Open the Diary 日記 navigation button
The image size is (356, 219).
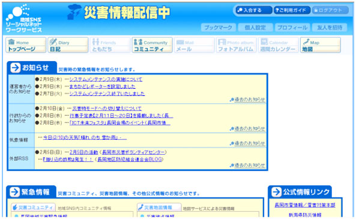pyautogui.click(x=68, y=45)
